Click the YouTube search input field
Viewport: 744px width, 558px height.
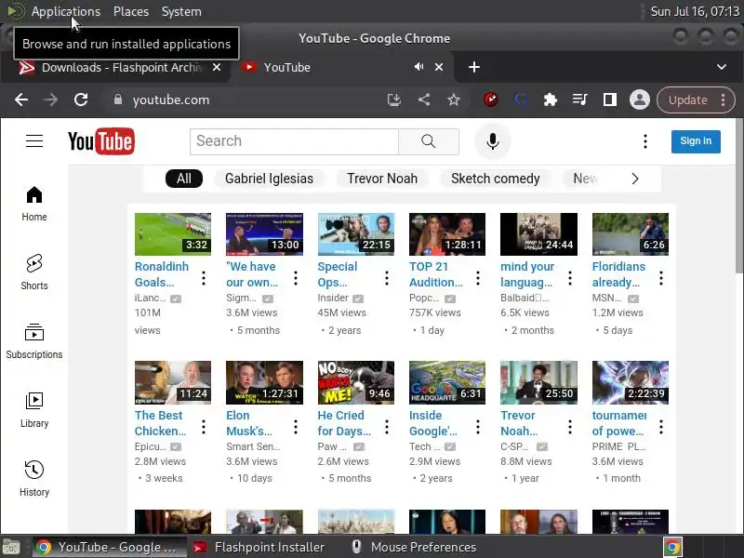[x=294, y=141]
